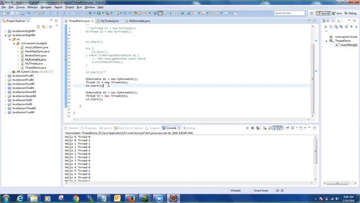Viewport: 360px width, 203px height.
Task: Toggle Link with Editor in Project Explorer
Action: pos(43,27)
